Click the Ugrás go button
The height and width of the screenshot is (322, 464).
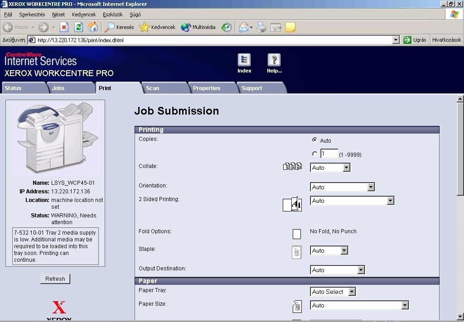tap(415, 40)
